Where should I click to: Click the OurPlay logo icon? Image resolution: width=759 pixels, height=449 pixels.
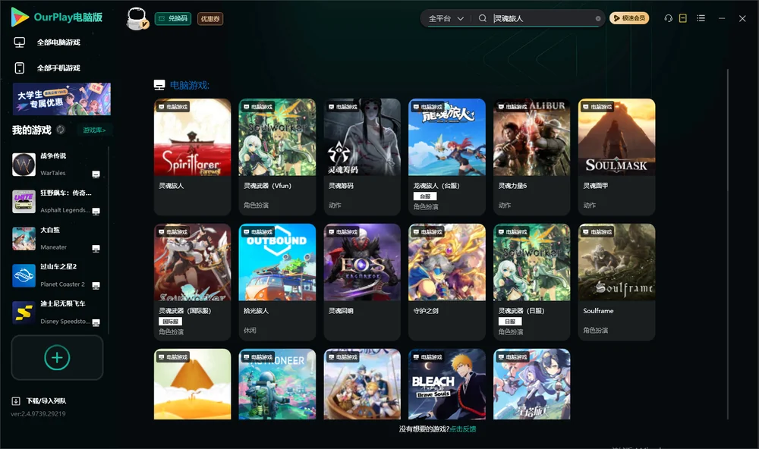[20, 17]
